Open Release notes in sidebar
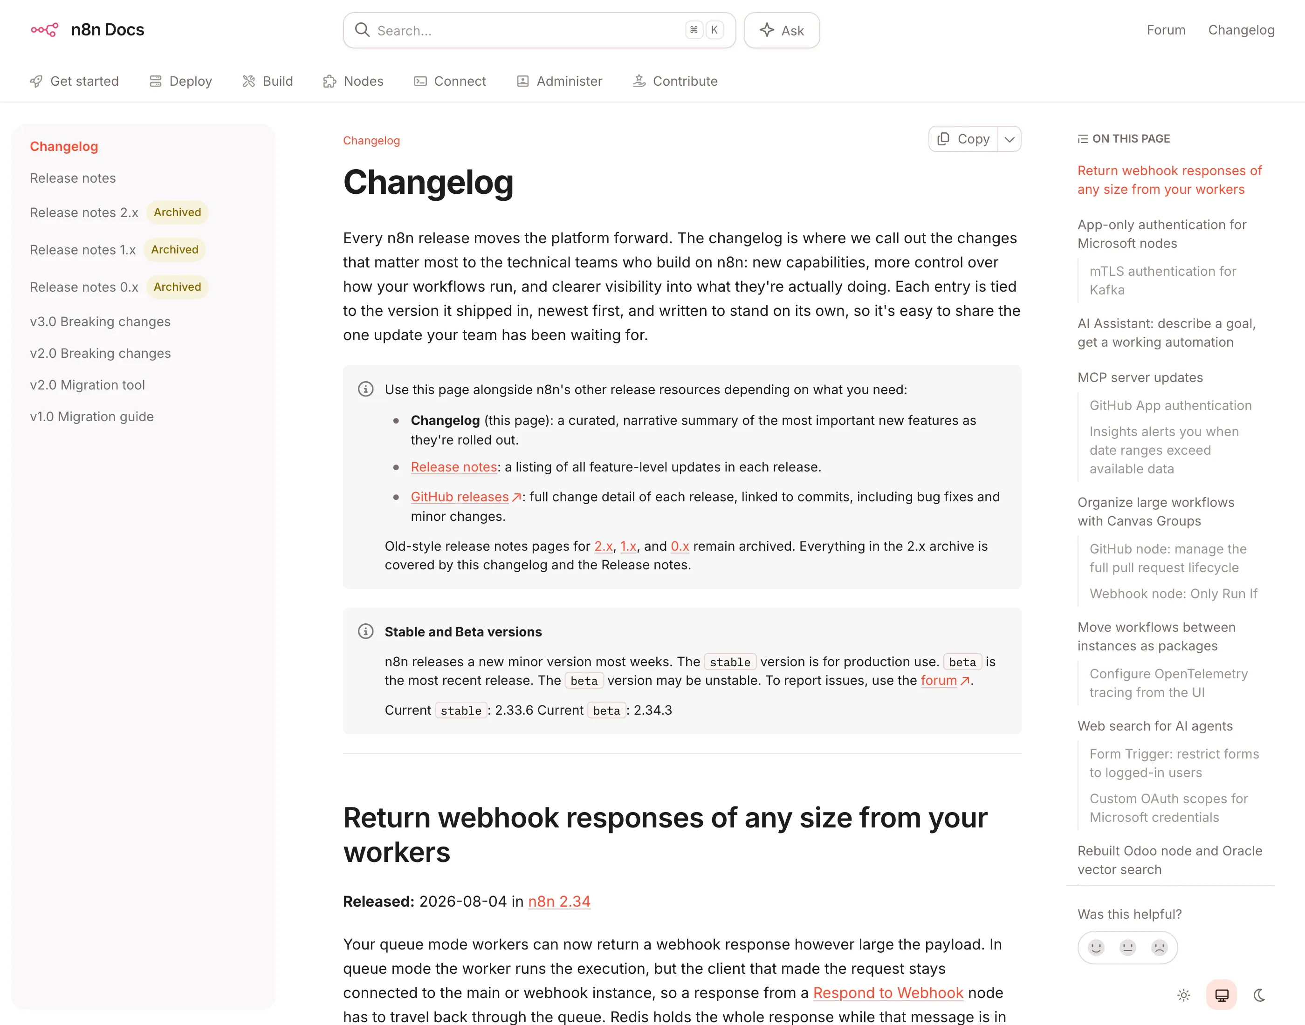This screenshot has width=1305, height=1025. pos(73,178)
